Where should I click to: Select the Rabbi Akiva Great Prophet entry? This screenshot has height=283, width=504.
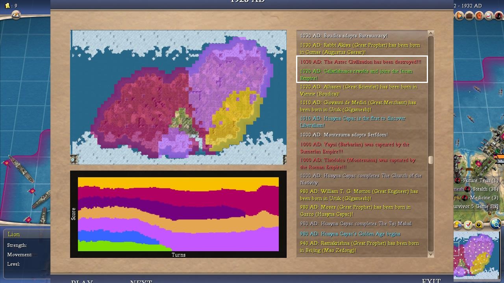click(x=362, y=49)
